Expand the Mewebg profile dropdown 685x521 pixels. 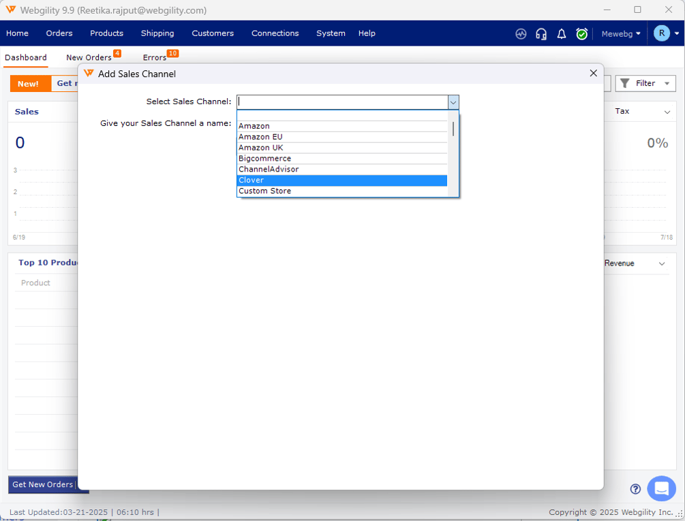click(621, 33)
